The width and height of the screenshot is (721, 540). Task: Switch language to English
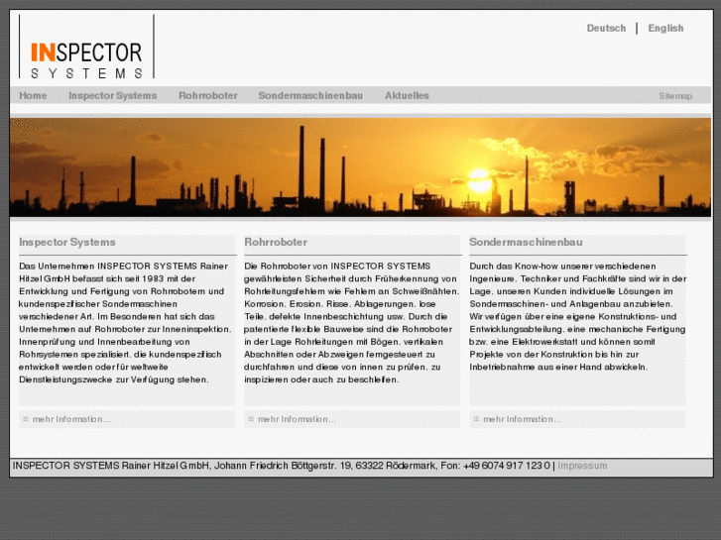(665, 29)
